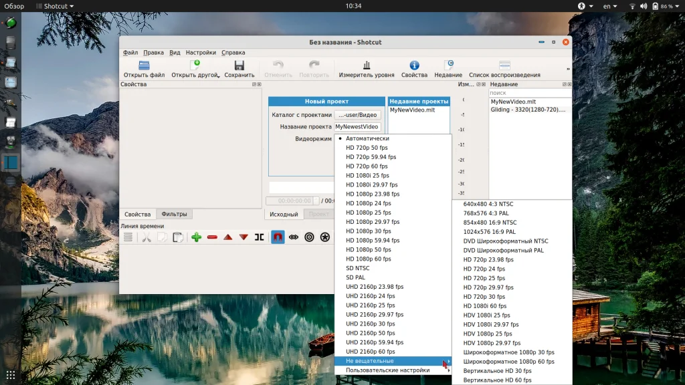This screenshot has height=385, width=685.
Task: Click the split at playhead icon
Action: coord(259,237)
